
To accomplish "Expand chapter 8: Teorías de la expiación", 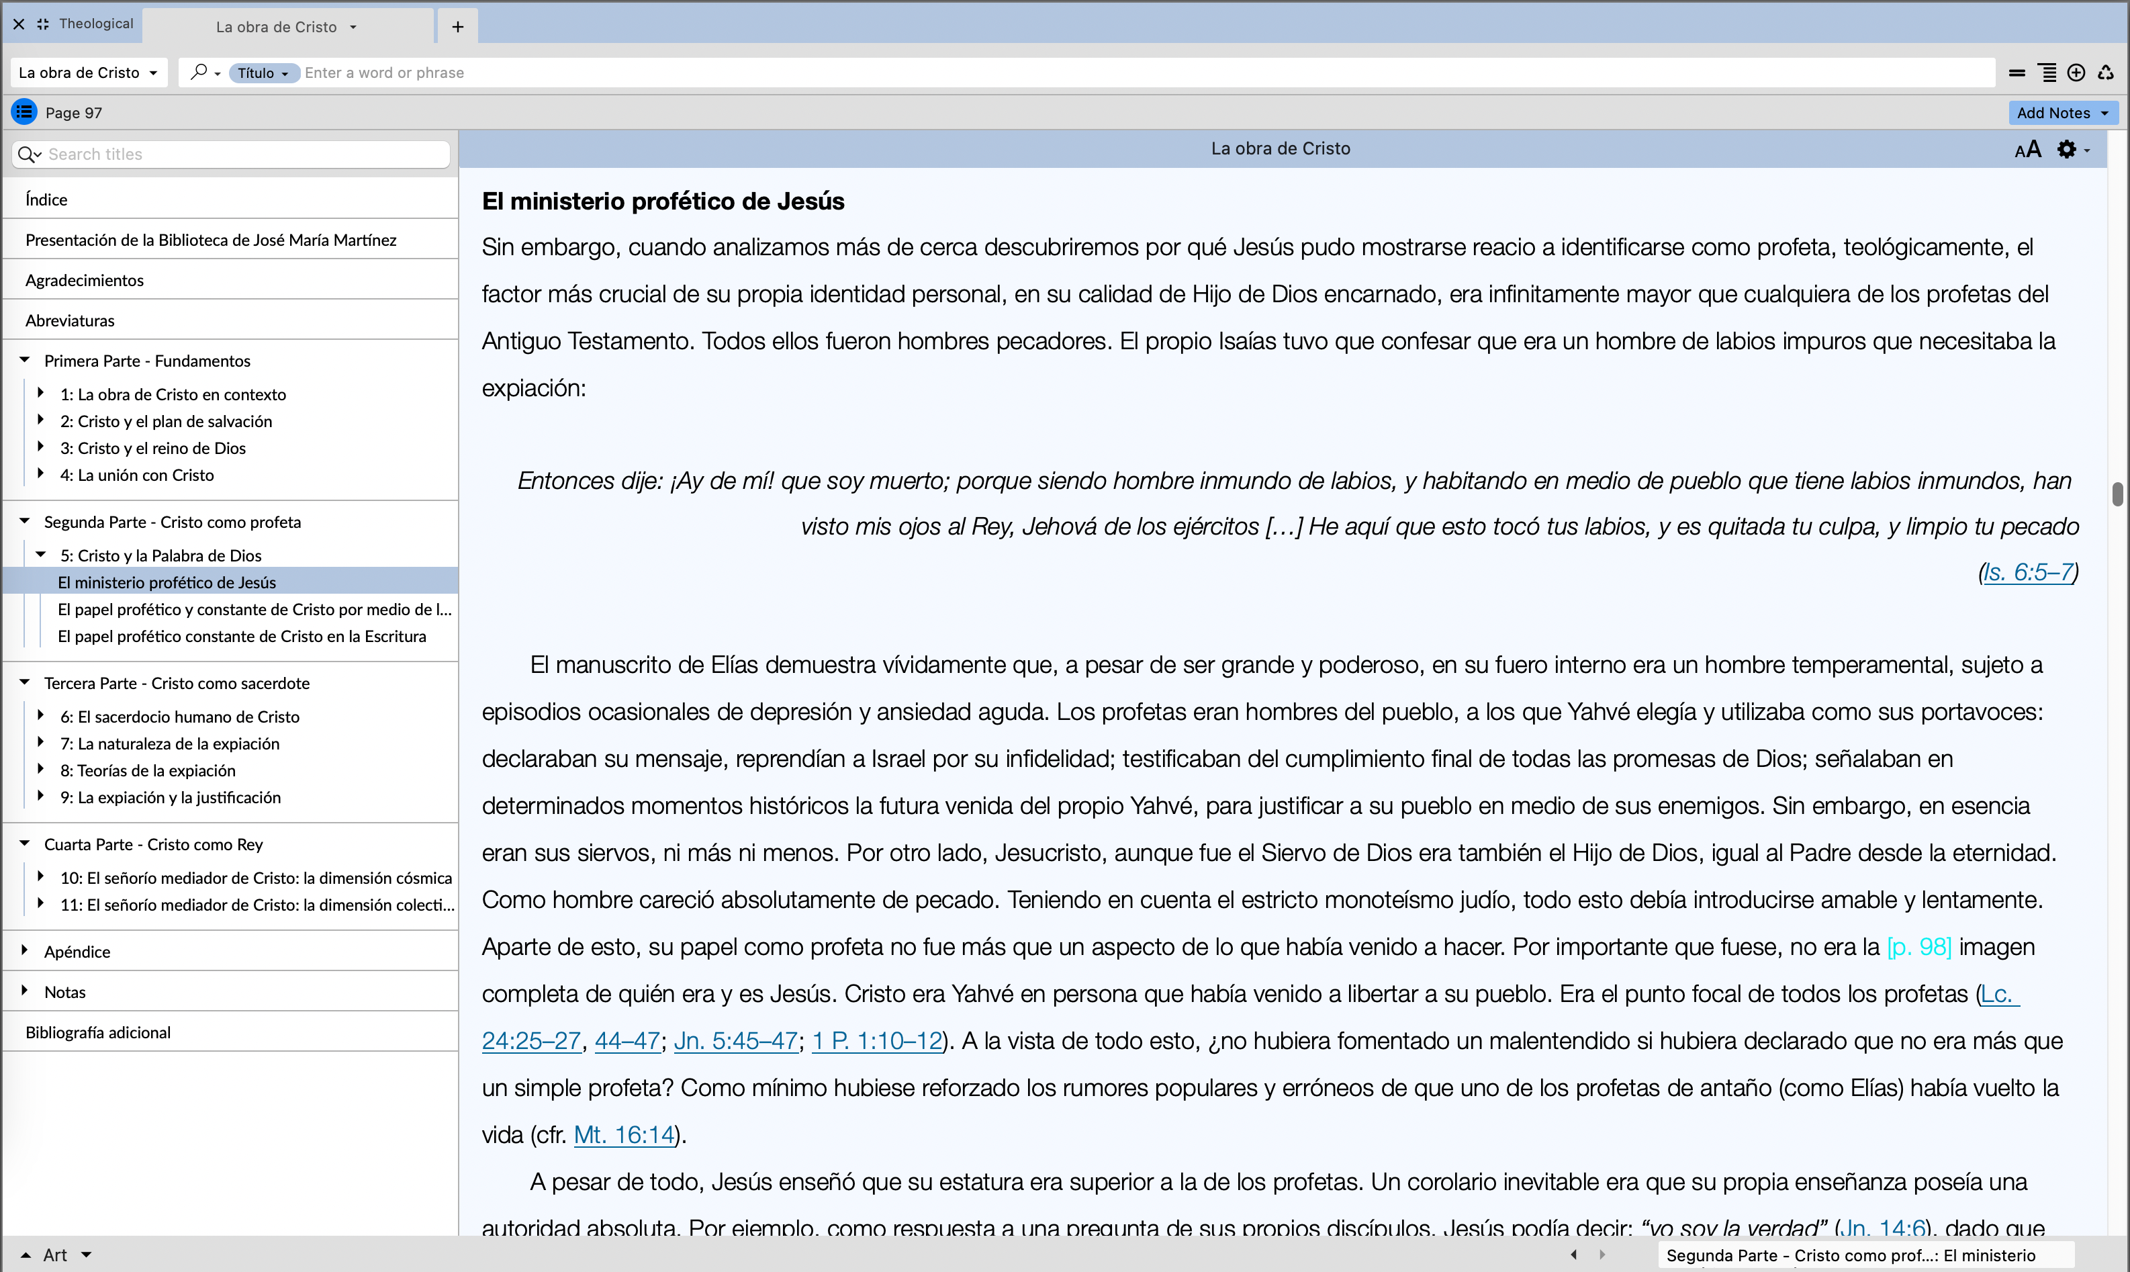I will [x=40, y=770].
